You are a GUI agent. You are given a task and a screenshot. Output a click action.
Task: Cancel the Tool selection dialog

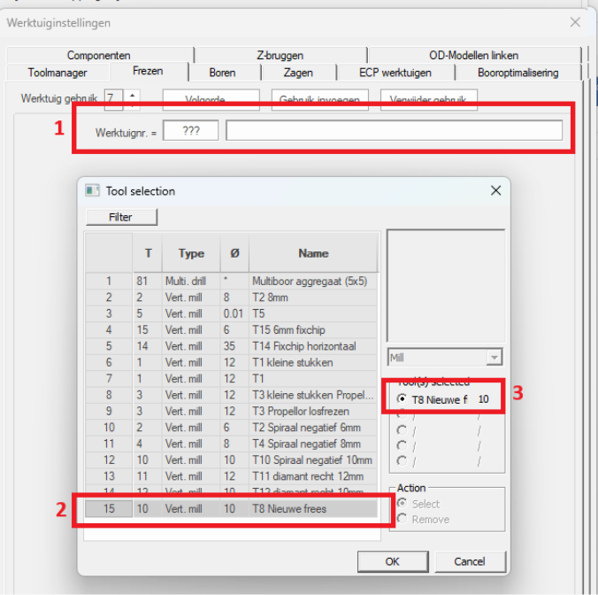pos(470,561)
